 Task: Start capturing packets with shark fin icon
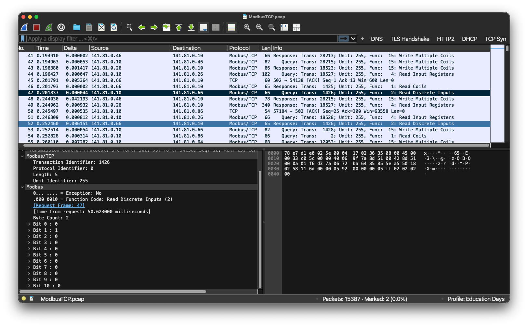click(x=24, y=27)
